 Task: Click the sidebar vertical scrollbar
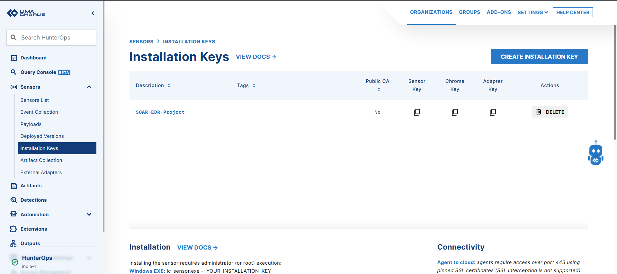coord(103,116)
